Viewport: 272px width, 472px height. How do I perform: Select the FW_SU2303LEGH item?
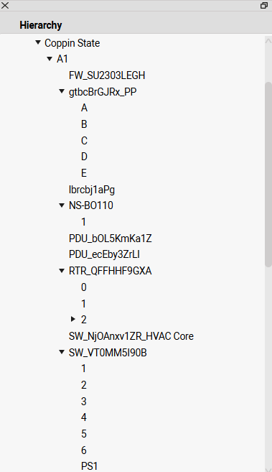[x=107, y=75]
